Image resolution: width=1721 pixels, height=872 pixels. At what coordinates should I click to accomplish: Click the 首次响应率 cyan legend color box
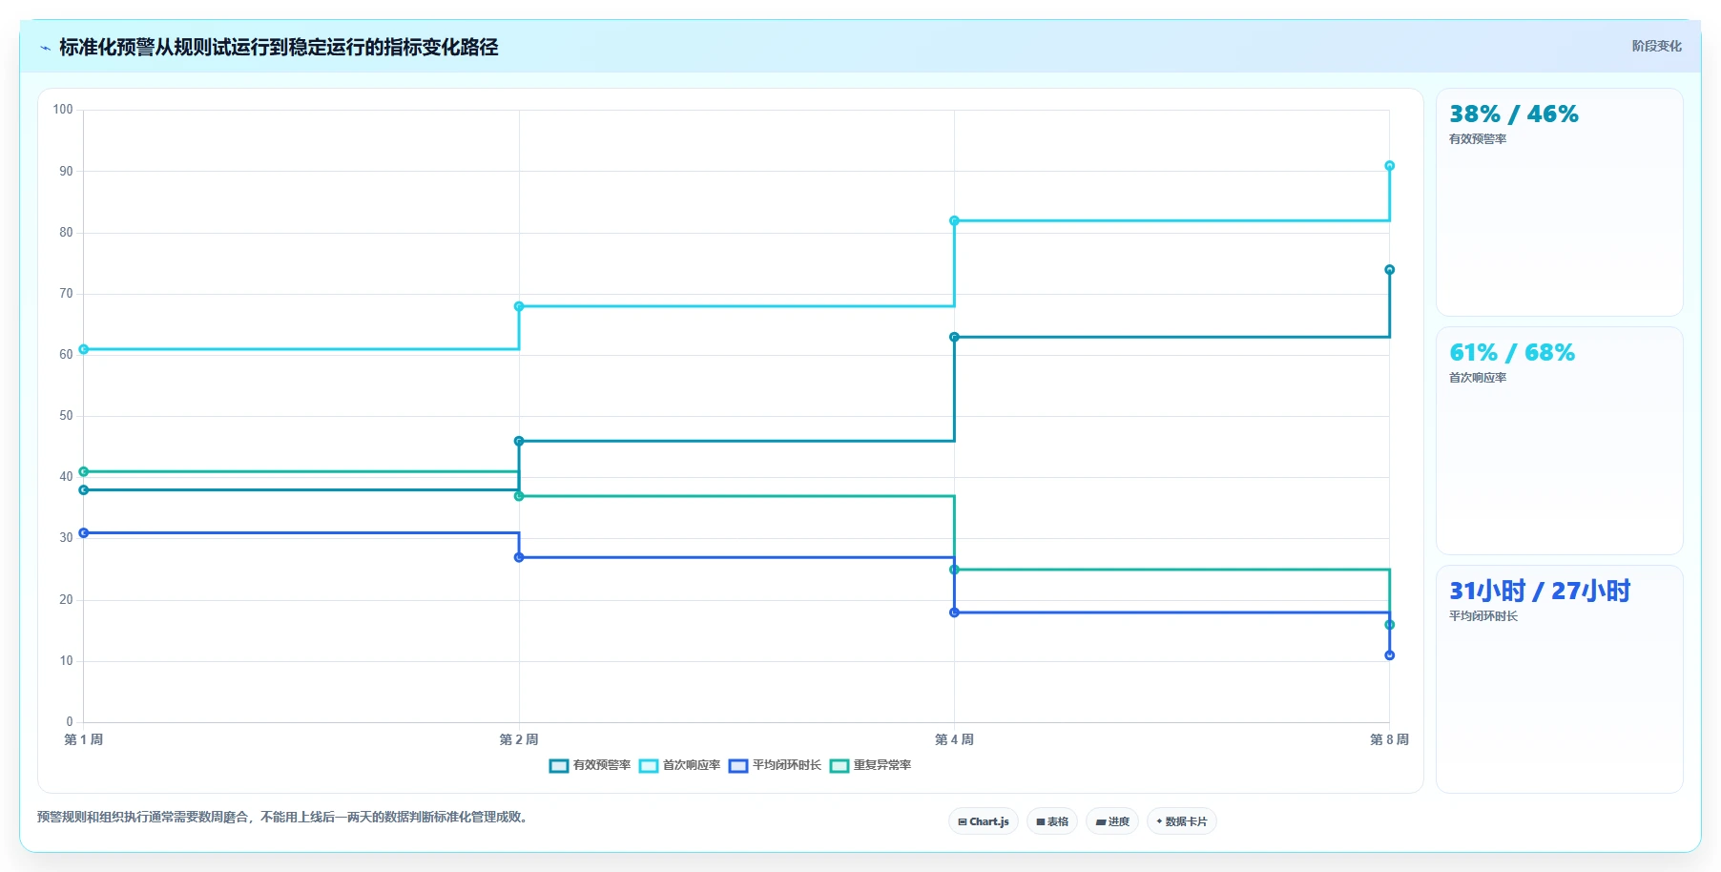click(x=649, y=765)
